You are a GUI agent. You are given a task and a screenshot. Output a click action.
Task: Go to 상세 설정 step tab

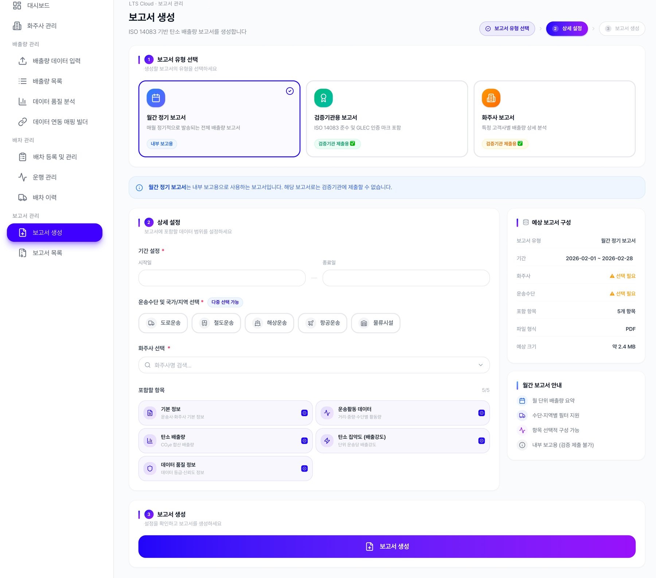coord(567,28)
